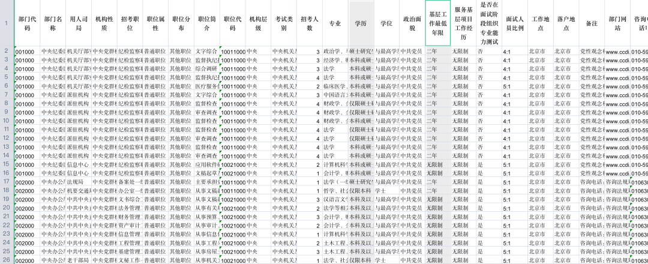Viewport: 648px width, 264px height.
Task: Select the 医疗服务 cell in row 6
Action: 206,86
